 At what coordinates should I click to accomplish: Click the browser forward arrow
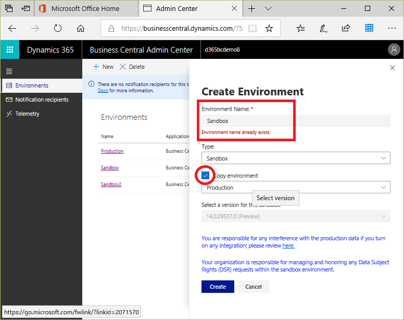tap(35, 28)
